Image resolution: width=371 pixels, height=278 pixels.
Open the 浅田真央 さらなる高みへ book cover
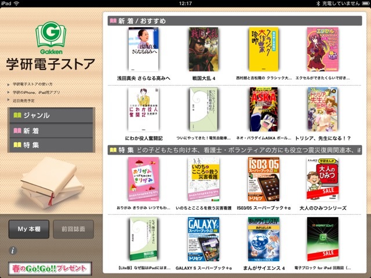pos(143,49)
